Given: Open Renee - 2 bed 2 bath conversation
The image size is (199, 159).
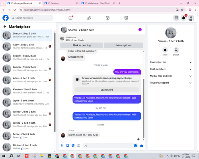Looking at the screenshot, I should pyautogui.click(x=27, y=136).
